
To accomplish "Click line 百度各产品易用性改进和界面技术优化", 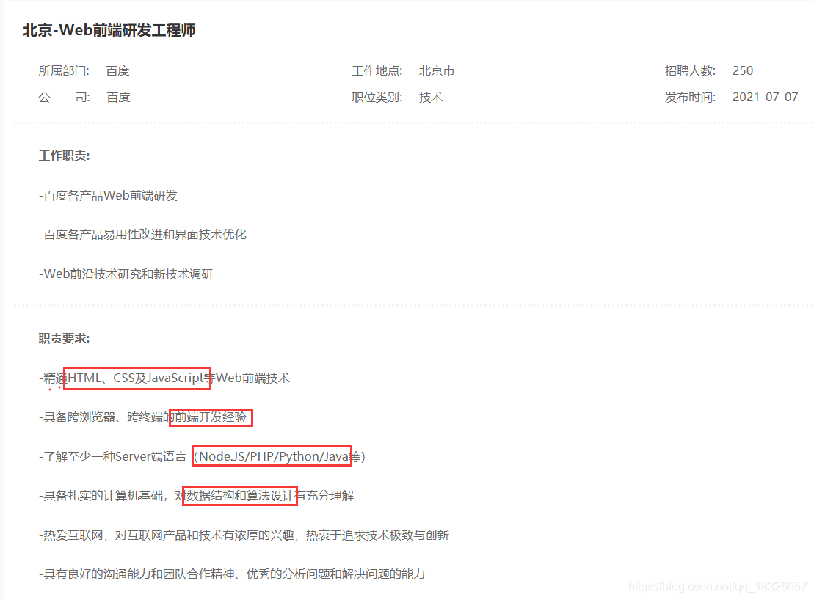I will (x=142, y=235).
